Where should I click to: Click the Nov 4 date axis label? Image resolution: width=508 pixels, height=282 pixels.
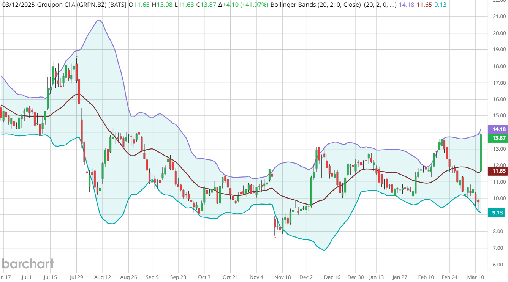coord(256,277)
